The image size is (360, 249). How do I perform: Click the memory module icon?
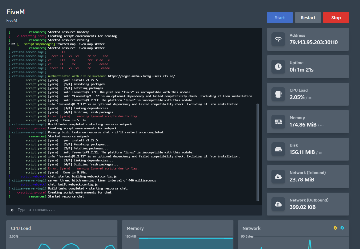tap(278, 122)
